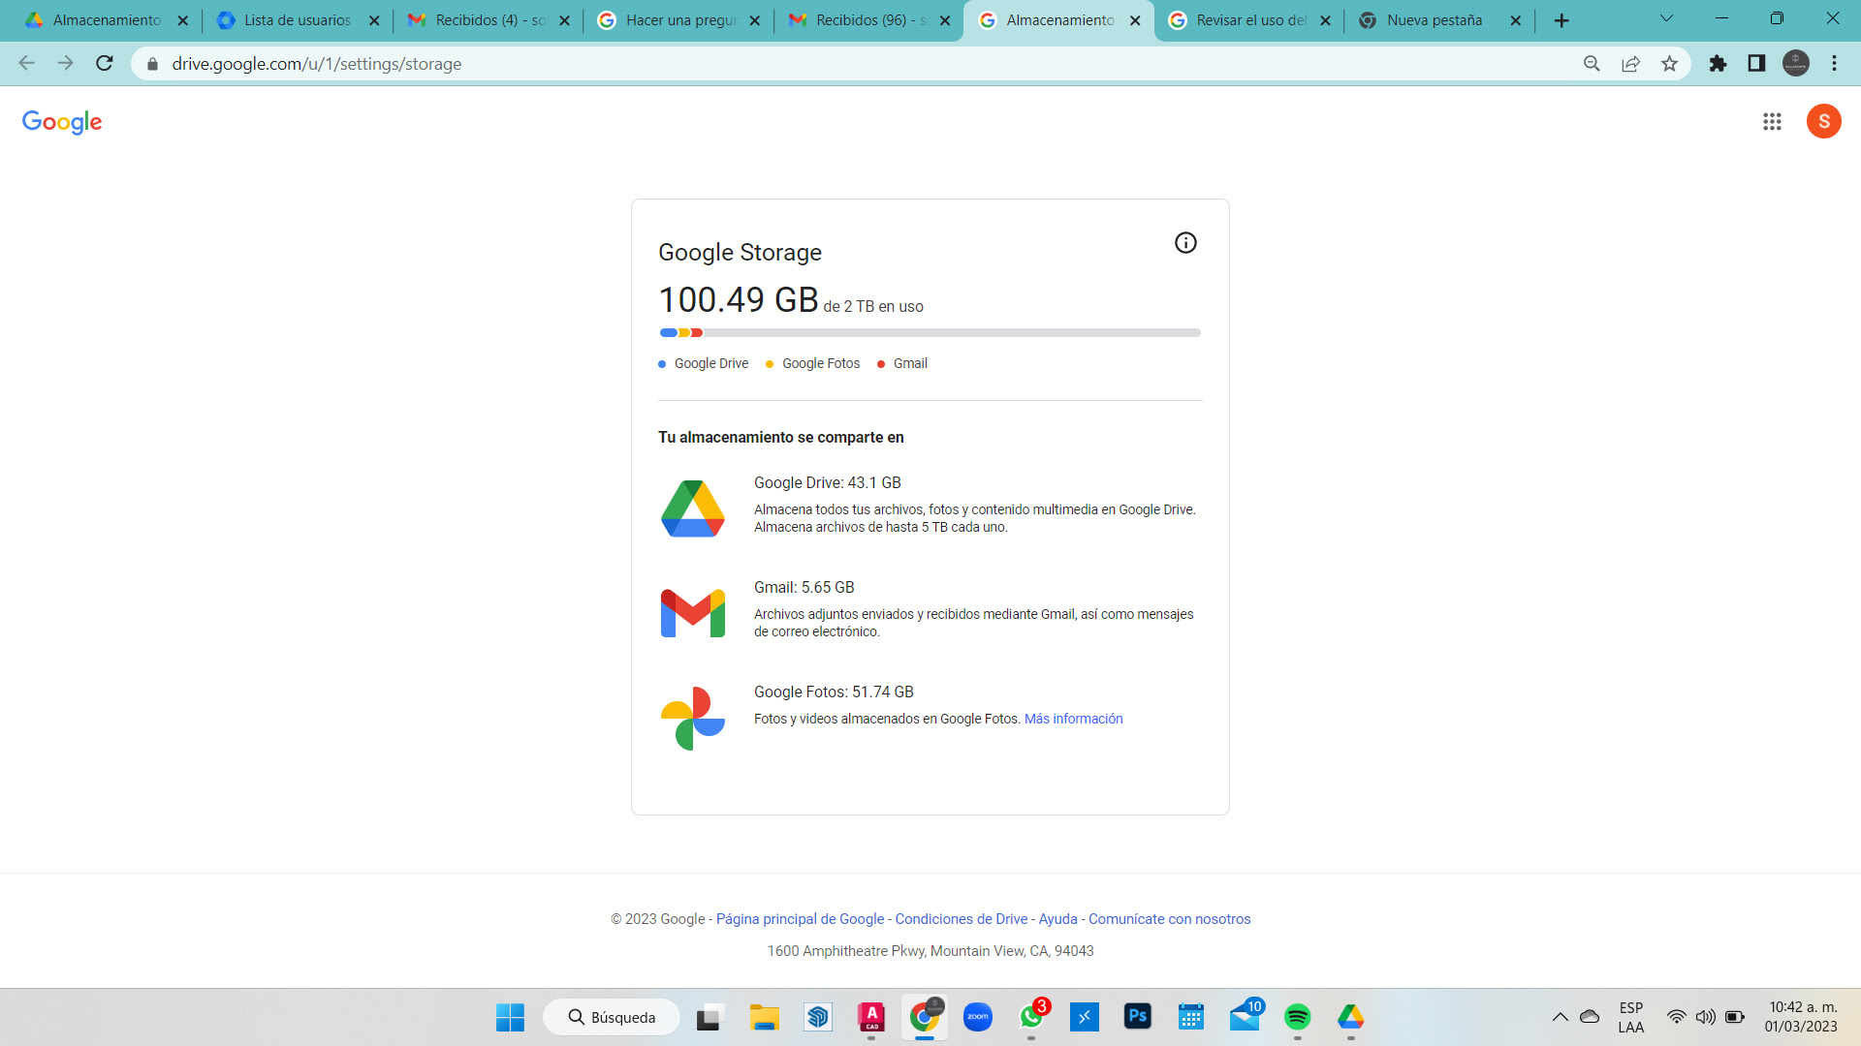1861x1046 pixels.
Task: Click the Google Fotos pinwheel logo
Action: pos(693,719)
